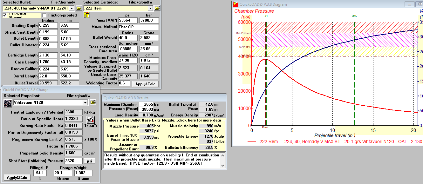Enable the Friction-proofed checkbox
The height and width of the screenshot is (184, 423).
[x=44, y=15]
